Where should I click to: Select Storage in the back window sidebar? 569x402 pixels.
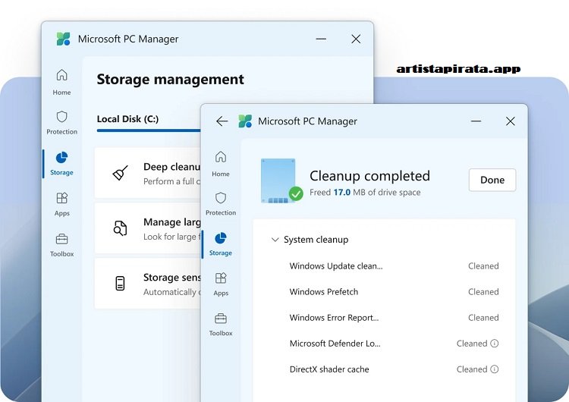(x=61, y=164)
